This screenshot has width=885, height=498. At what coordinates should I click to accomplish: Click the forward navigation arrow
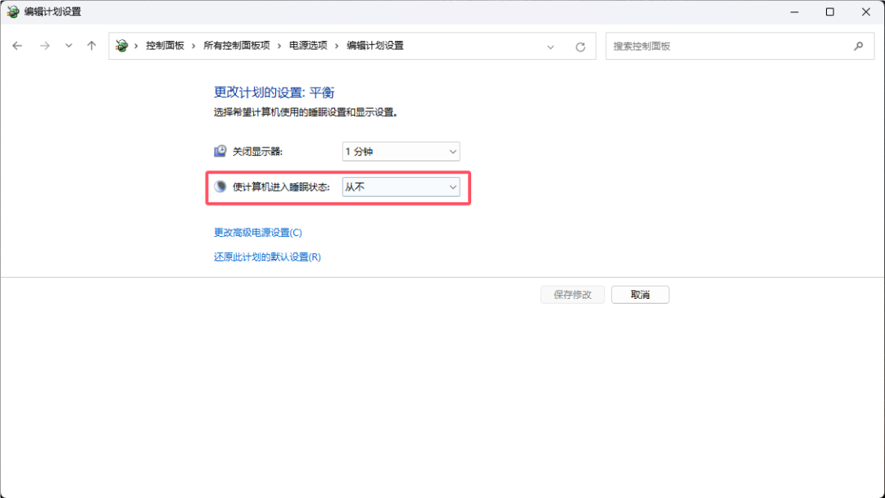pos(44,46)
